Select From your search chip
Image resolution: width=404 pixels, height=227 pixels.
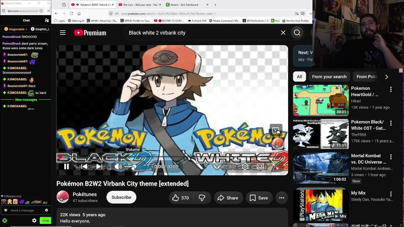(329, 77)
